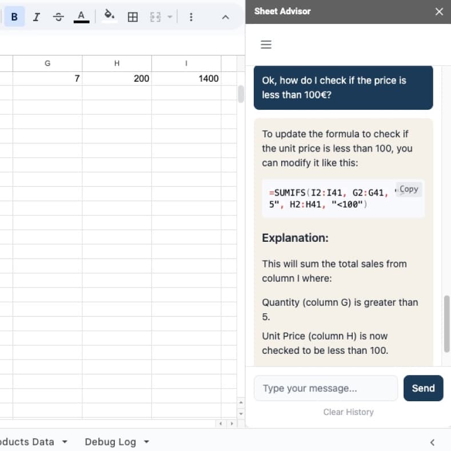
Task: Click the Clear History link
Action: tap(348, 412)
